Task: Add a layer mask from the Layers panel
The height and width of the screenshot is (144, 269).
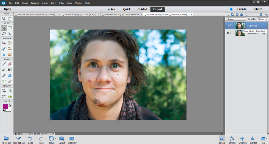Action: (237, 15)
